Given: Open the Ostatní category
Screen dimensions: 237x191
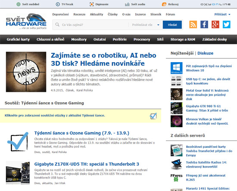Looking at the screenshot, I should [100, 39].
